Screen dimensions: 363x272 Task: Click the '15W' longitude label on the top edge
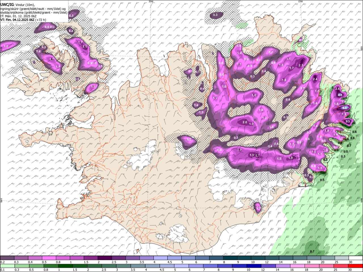pos(300,1)
